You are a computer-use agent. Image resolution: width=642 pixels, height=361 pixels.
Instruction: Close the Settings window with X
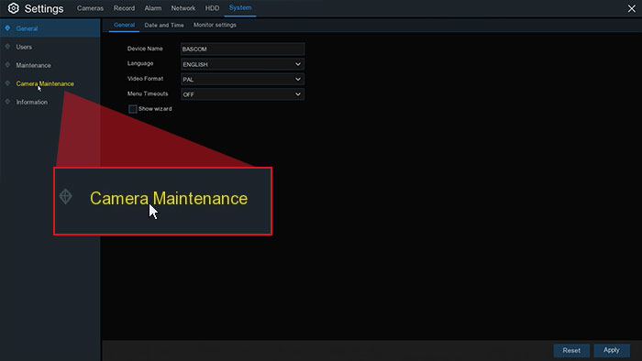631,8
